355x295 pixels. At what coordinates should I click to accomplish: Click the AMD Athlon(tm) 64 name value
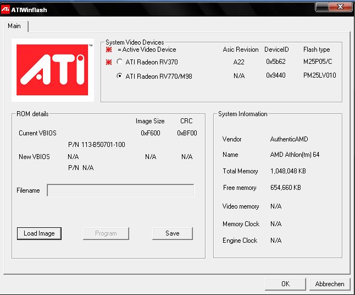pyautogui.click(x=295, y=155)
